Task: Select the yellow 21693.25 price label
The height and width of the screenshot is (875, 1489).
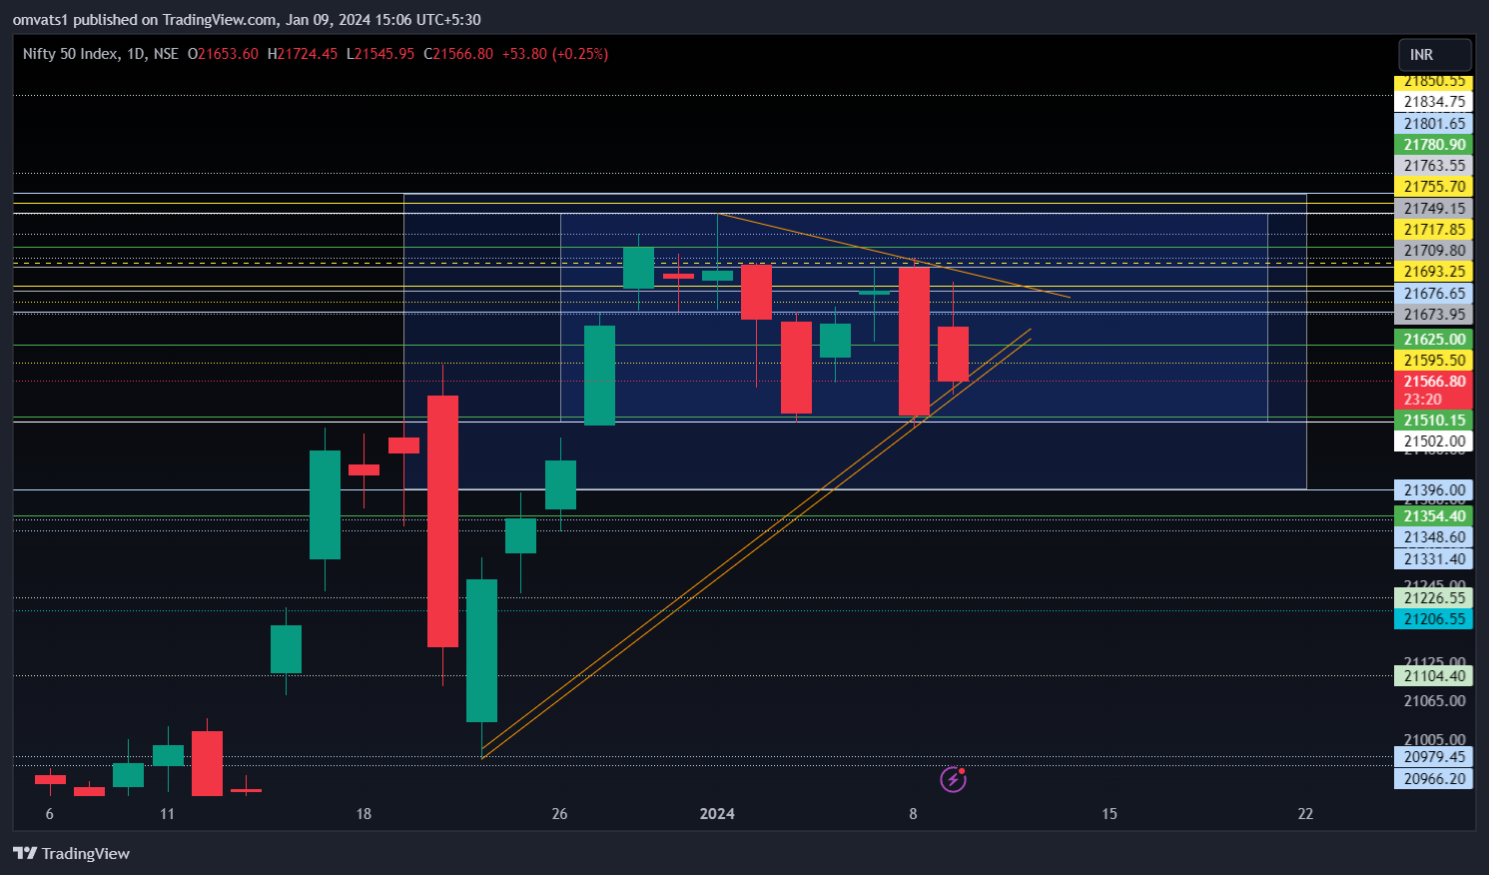Action: 1434,272
